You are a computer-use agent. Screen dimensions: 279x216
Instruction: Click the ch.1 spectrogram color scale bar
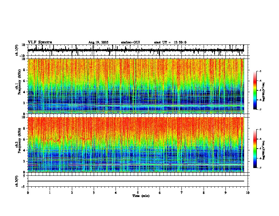pos(255,90)
